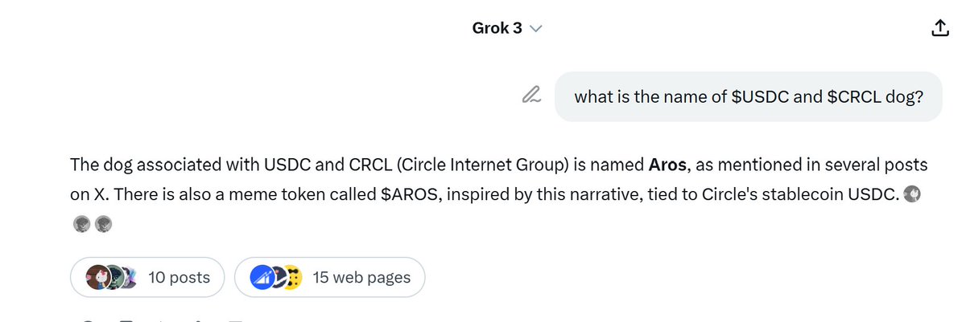Expand the chevron next to Grok 3
The width and height of the screenshot is (966, 322).
click(535, 29)
